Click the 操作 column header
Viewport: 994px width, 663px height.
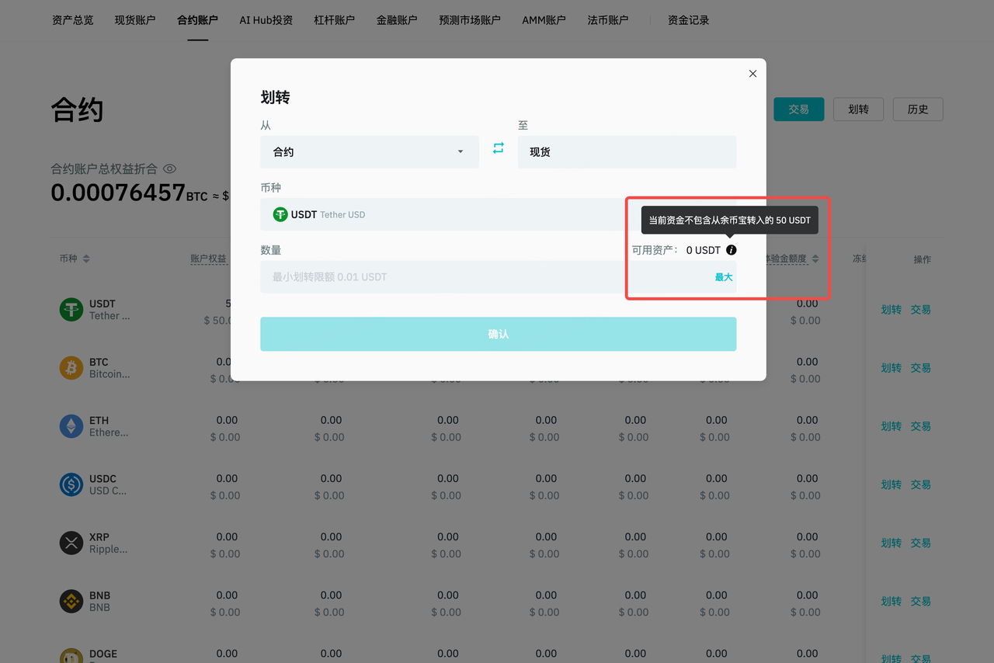[x=922, y=259]
